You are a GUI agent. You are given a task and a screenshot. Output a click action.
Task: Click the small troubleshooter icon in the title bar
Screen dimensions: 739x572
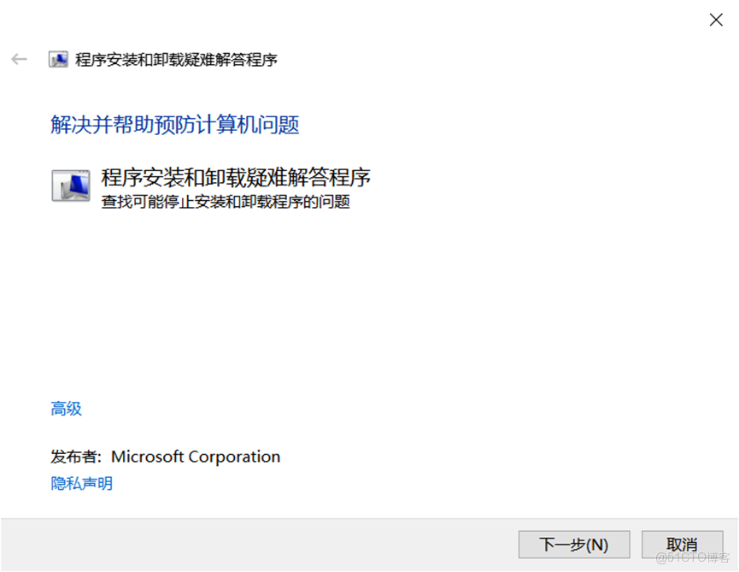coord(58,60)
